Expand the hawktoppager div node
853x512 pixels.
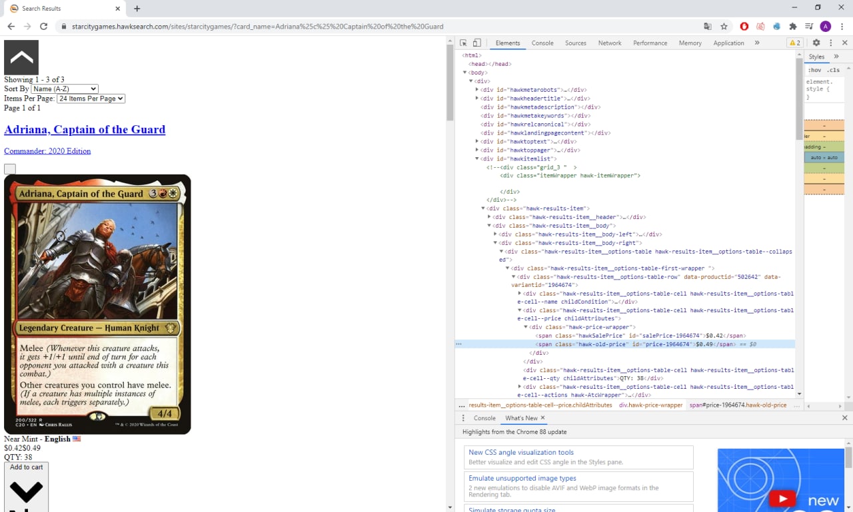tap(477, 150)
